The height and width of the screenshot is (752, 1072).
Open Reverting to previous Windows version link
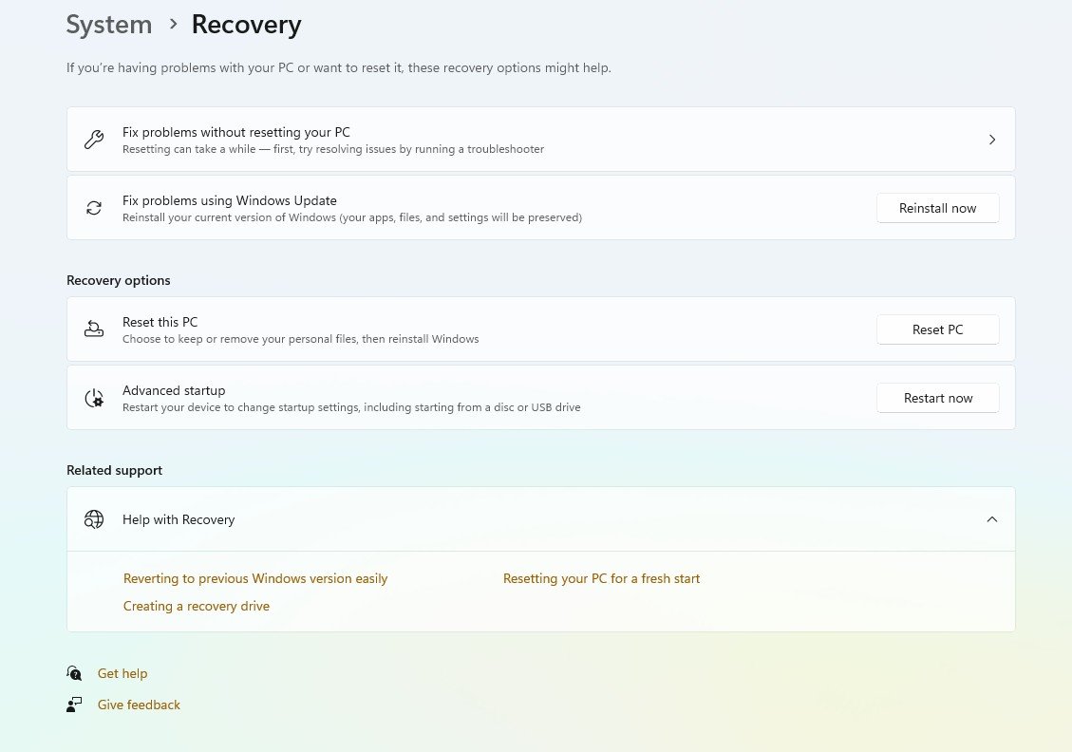click(x=255, y=578)
